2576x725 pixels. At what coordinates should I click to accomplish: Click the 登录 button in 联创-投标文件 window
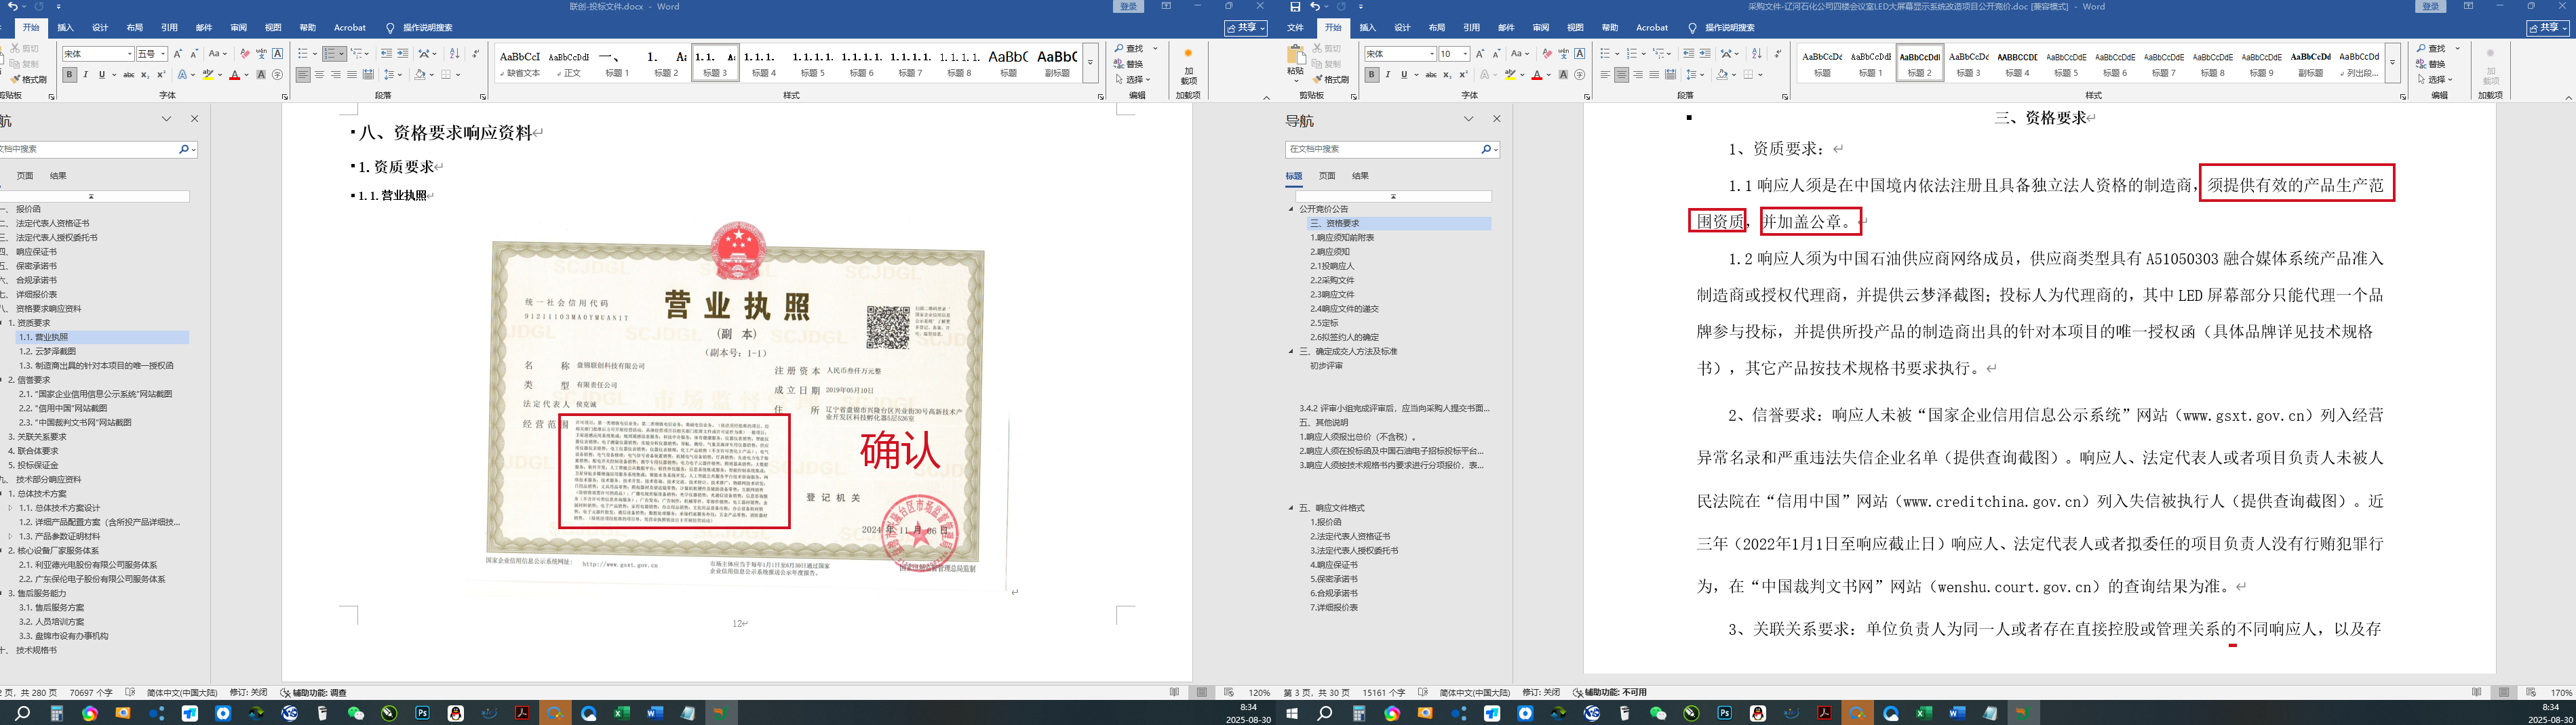1128,7
